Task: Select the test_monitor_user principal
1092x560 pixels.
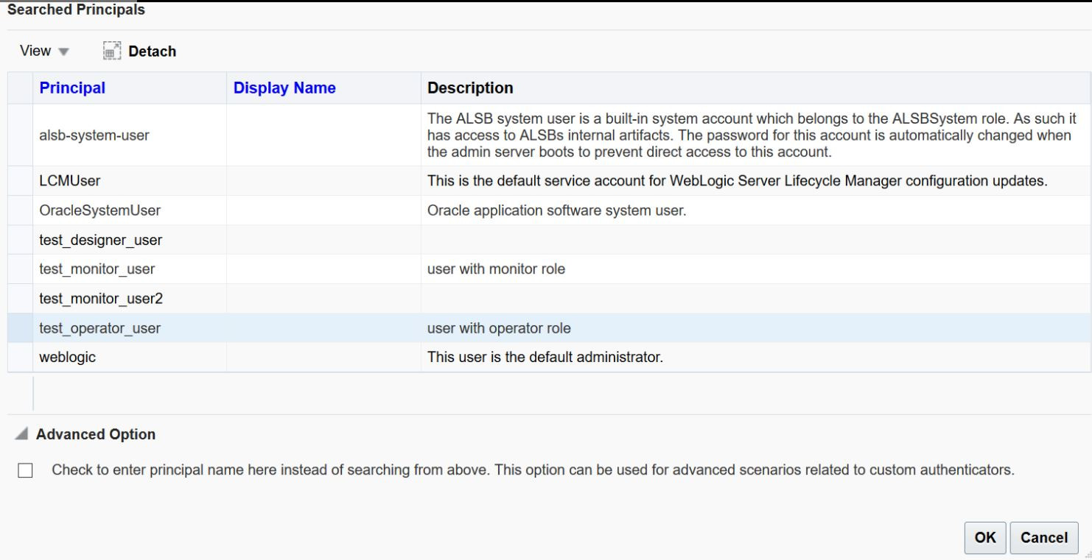Action: click(97, 269)
